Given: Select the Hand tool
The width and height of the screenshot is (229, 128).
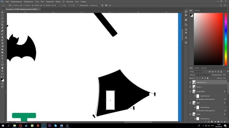Looking at the screenshot, I should tap(2, 68).
